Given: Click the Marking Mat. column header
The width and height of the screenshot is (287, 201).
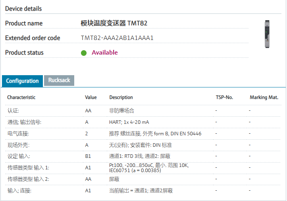Looking at the screenshot, I should tap(264, 97).
